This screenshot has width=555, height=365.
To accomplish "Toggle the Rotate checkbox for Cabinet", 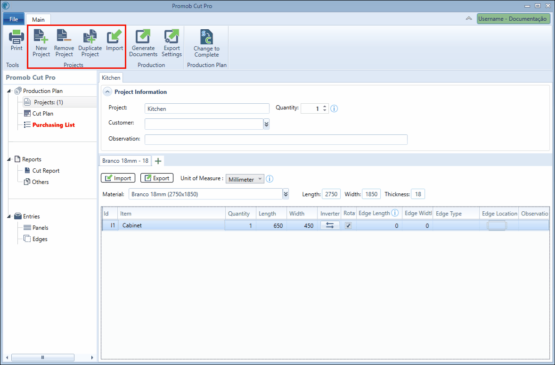I will coord(348,225).
